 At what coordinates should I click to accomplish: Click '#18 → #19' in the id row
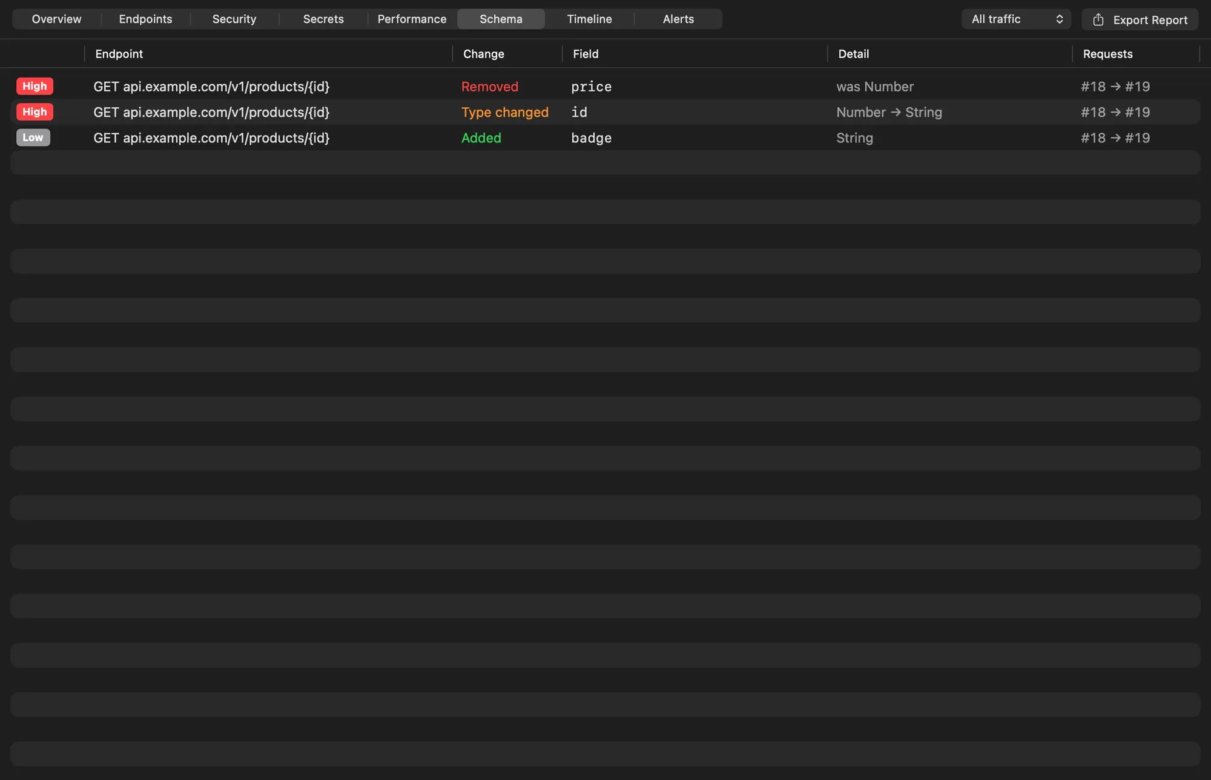coord(1115,112)
